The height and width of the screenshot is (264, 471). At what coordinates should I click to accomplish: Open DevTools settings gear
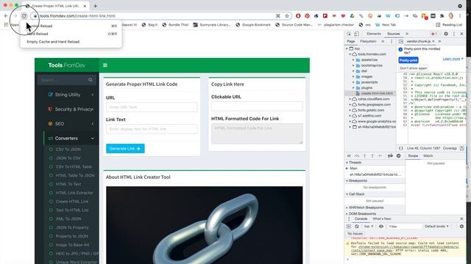click(x=446, y=34)
